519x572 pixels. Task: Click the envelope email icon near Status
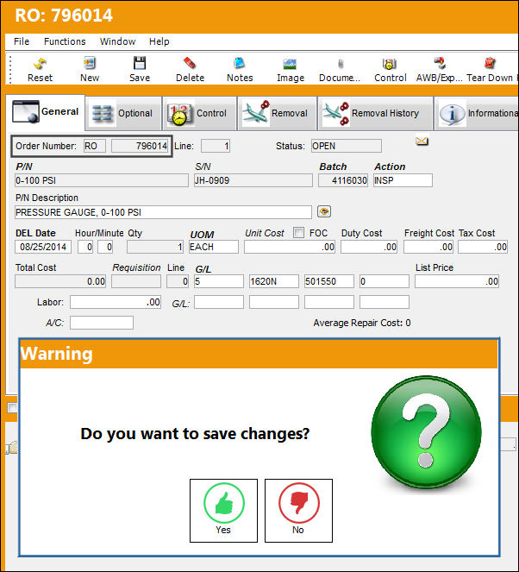pos(422,141)
